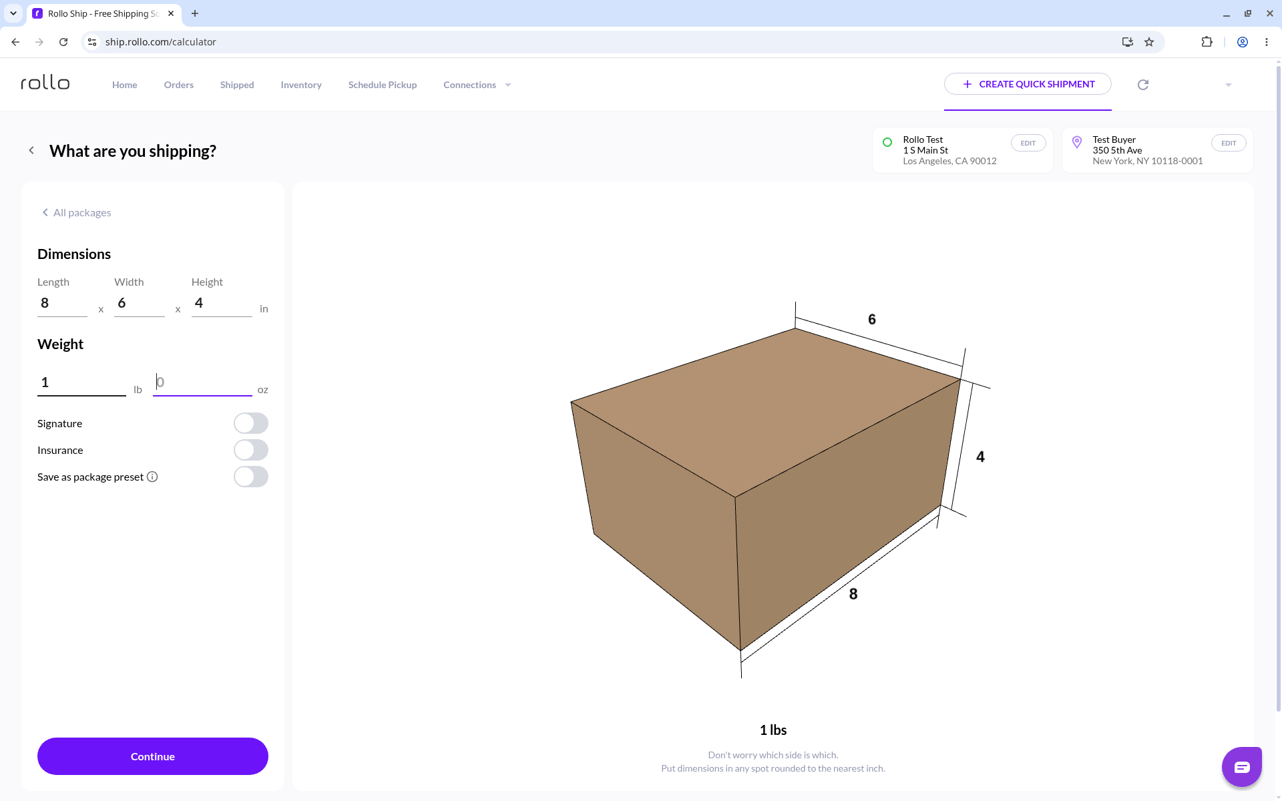
Task: Open the tab search dropdown in Chrome
Action: [13, 13]
